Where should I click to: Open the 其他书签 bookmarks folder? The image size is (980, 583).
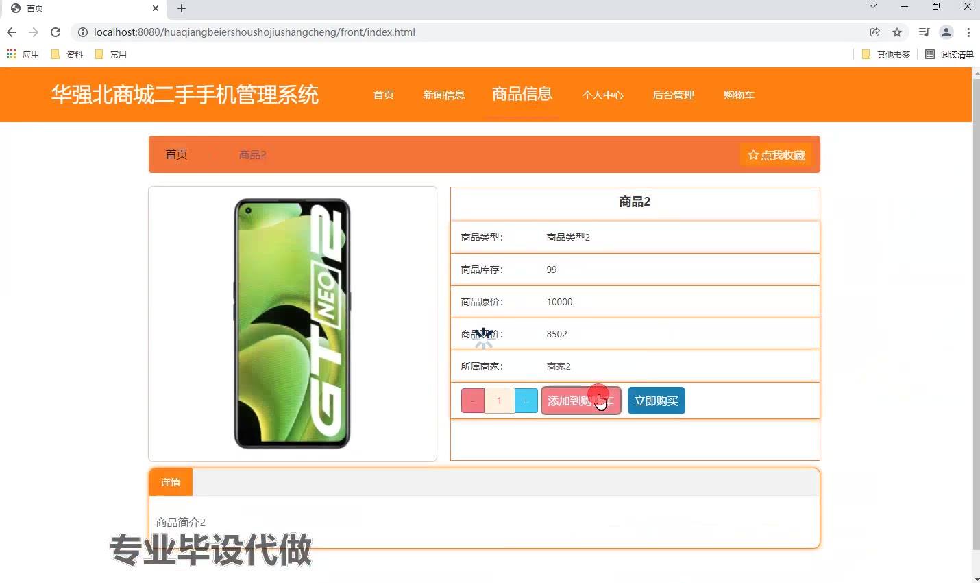tap(886, 54)
